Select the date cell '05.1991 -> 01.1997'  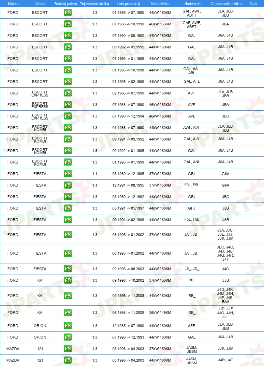[x=128, y=208]
